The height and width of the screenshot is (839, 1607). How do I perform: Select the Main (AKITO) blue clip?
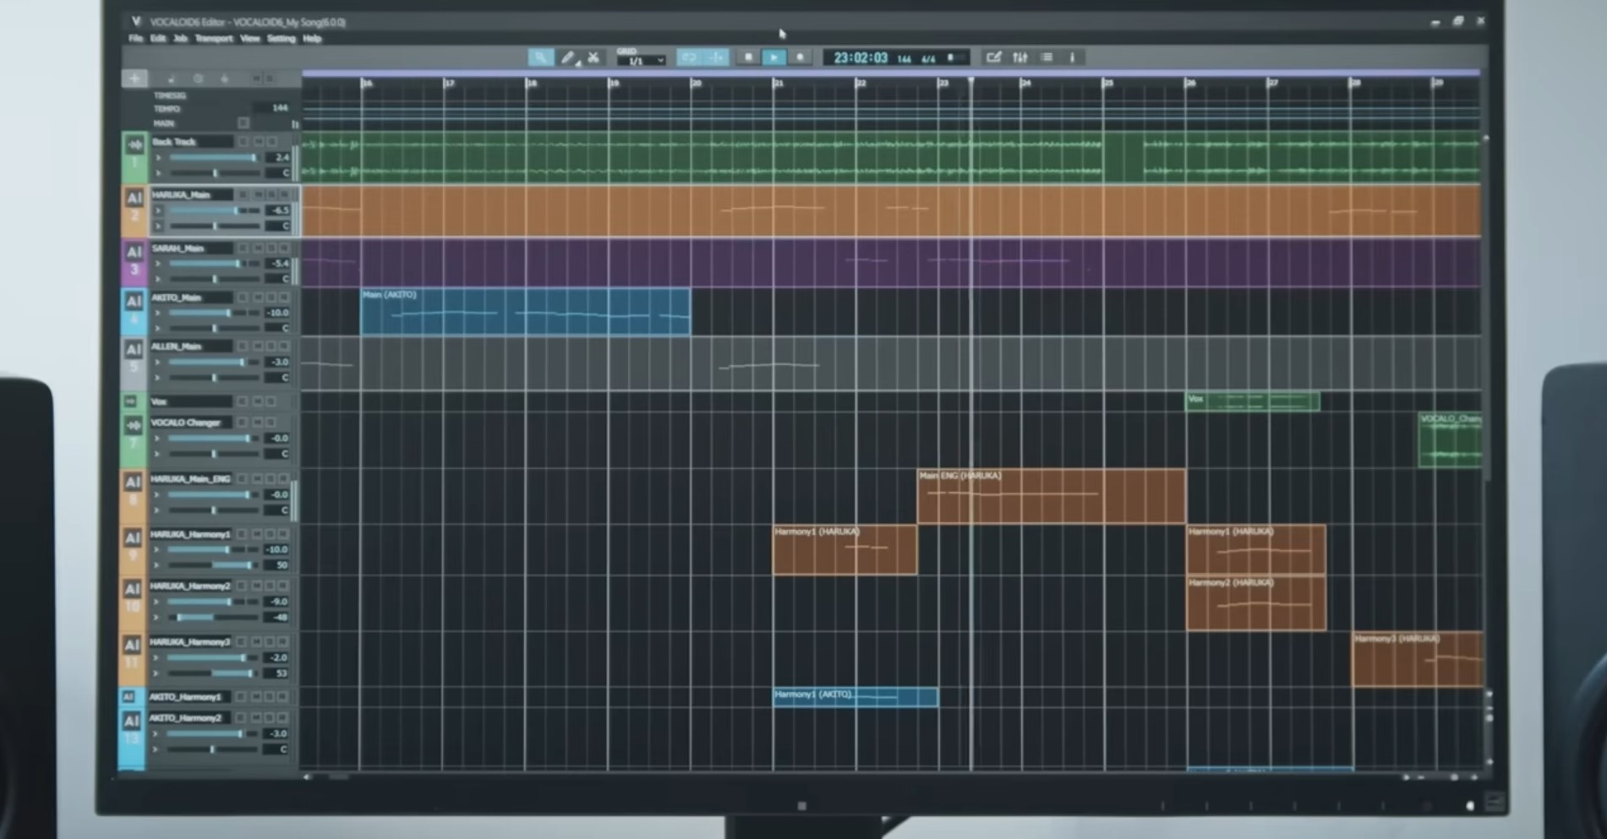point(525,312)
